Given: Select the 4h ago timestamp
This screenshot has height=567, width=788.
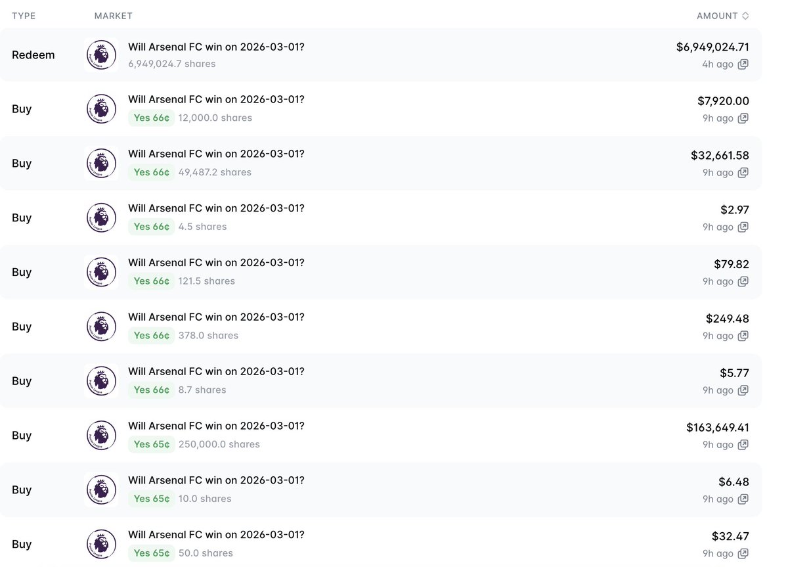Looking at the screenshot, I should 718,64.
